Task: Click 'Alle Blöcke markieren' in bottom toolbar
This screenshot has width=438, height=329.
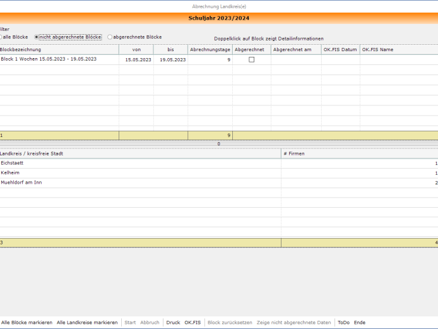Action: click(27, 322)
